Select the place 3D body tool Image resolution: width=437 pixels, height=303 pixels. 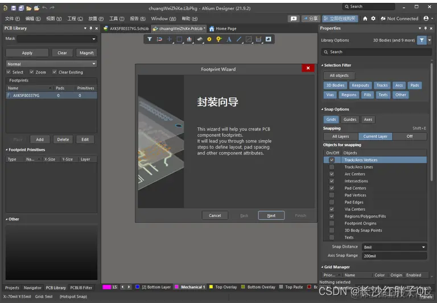pos(199,39)
